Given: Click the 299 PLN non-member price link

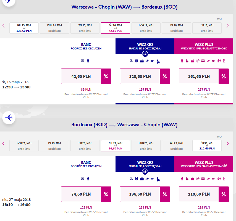Looking at the screenshot, I should (204, 207).
